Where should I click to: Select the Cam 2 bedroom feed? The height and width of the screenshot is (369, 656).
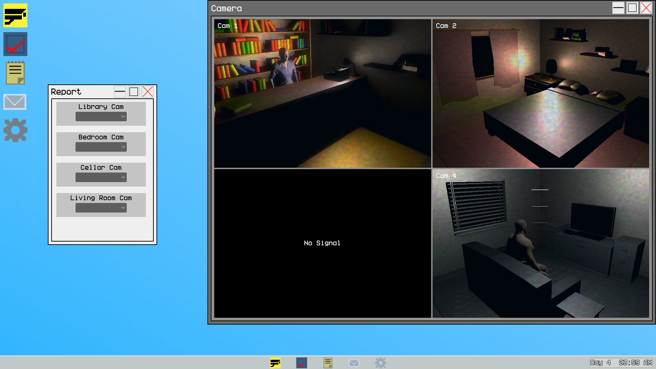coord(541,93)
